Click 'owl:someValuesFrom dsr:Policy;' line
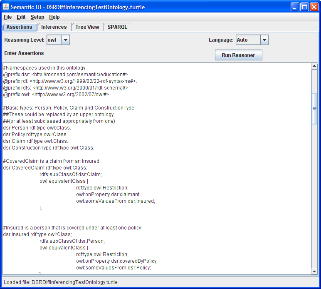Viewport: 321px width, 289px height. click(114, 268)
